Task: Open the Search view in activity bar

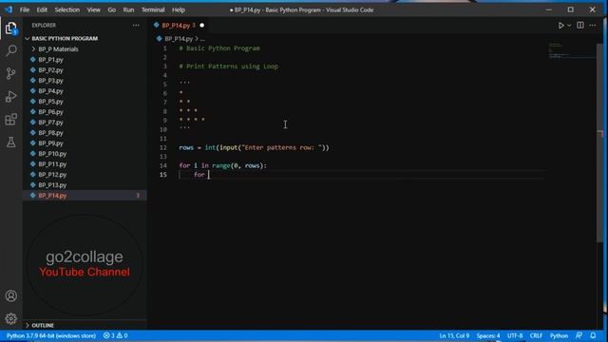Action: [11, 50]
